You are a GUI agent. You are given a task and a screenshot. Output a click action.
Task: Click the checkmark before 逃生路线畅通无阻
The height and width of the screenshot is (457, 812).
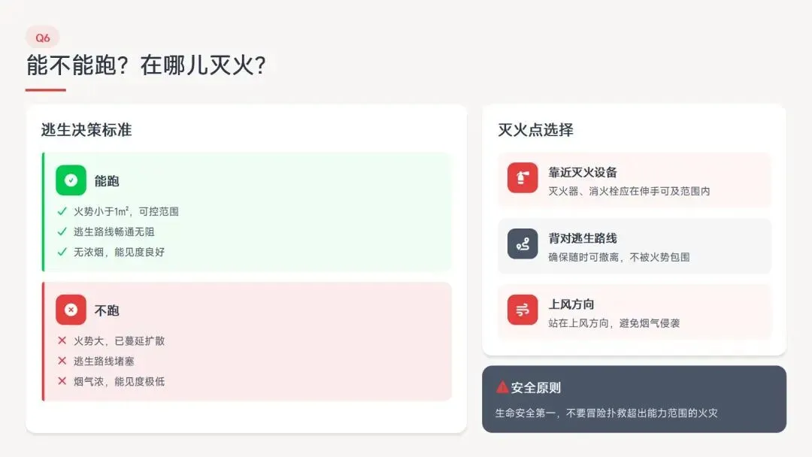point(62,232)
